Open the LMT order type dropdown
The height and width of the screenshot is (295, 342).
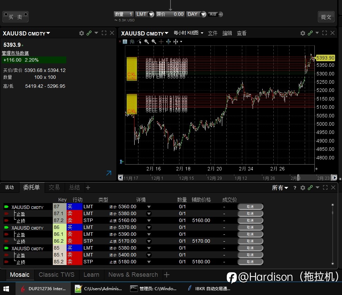pyautogui.click(x=144, y=14)
